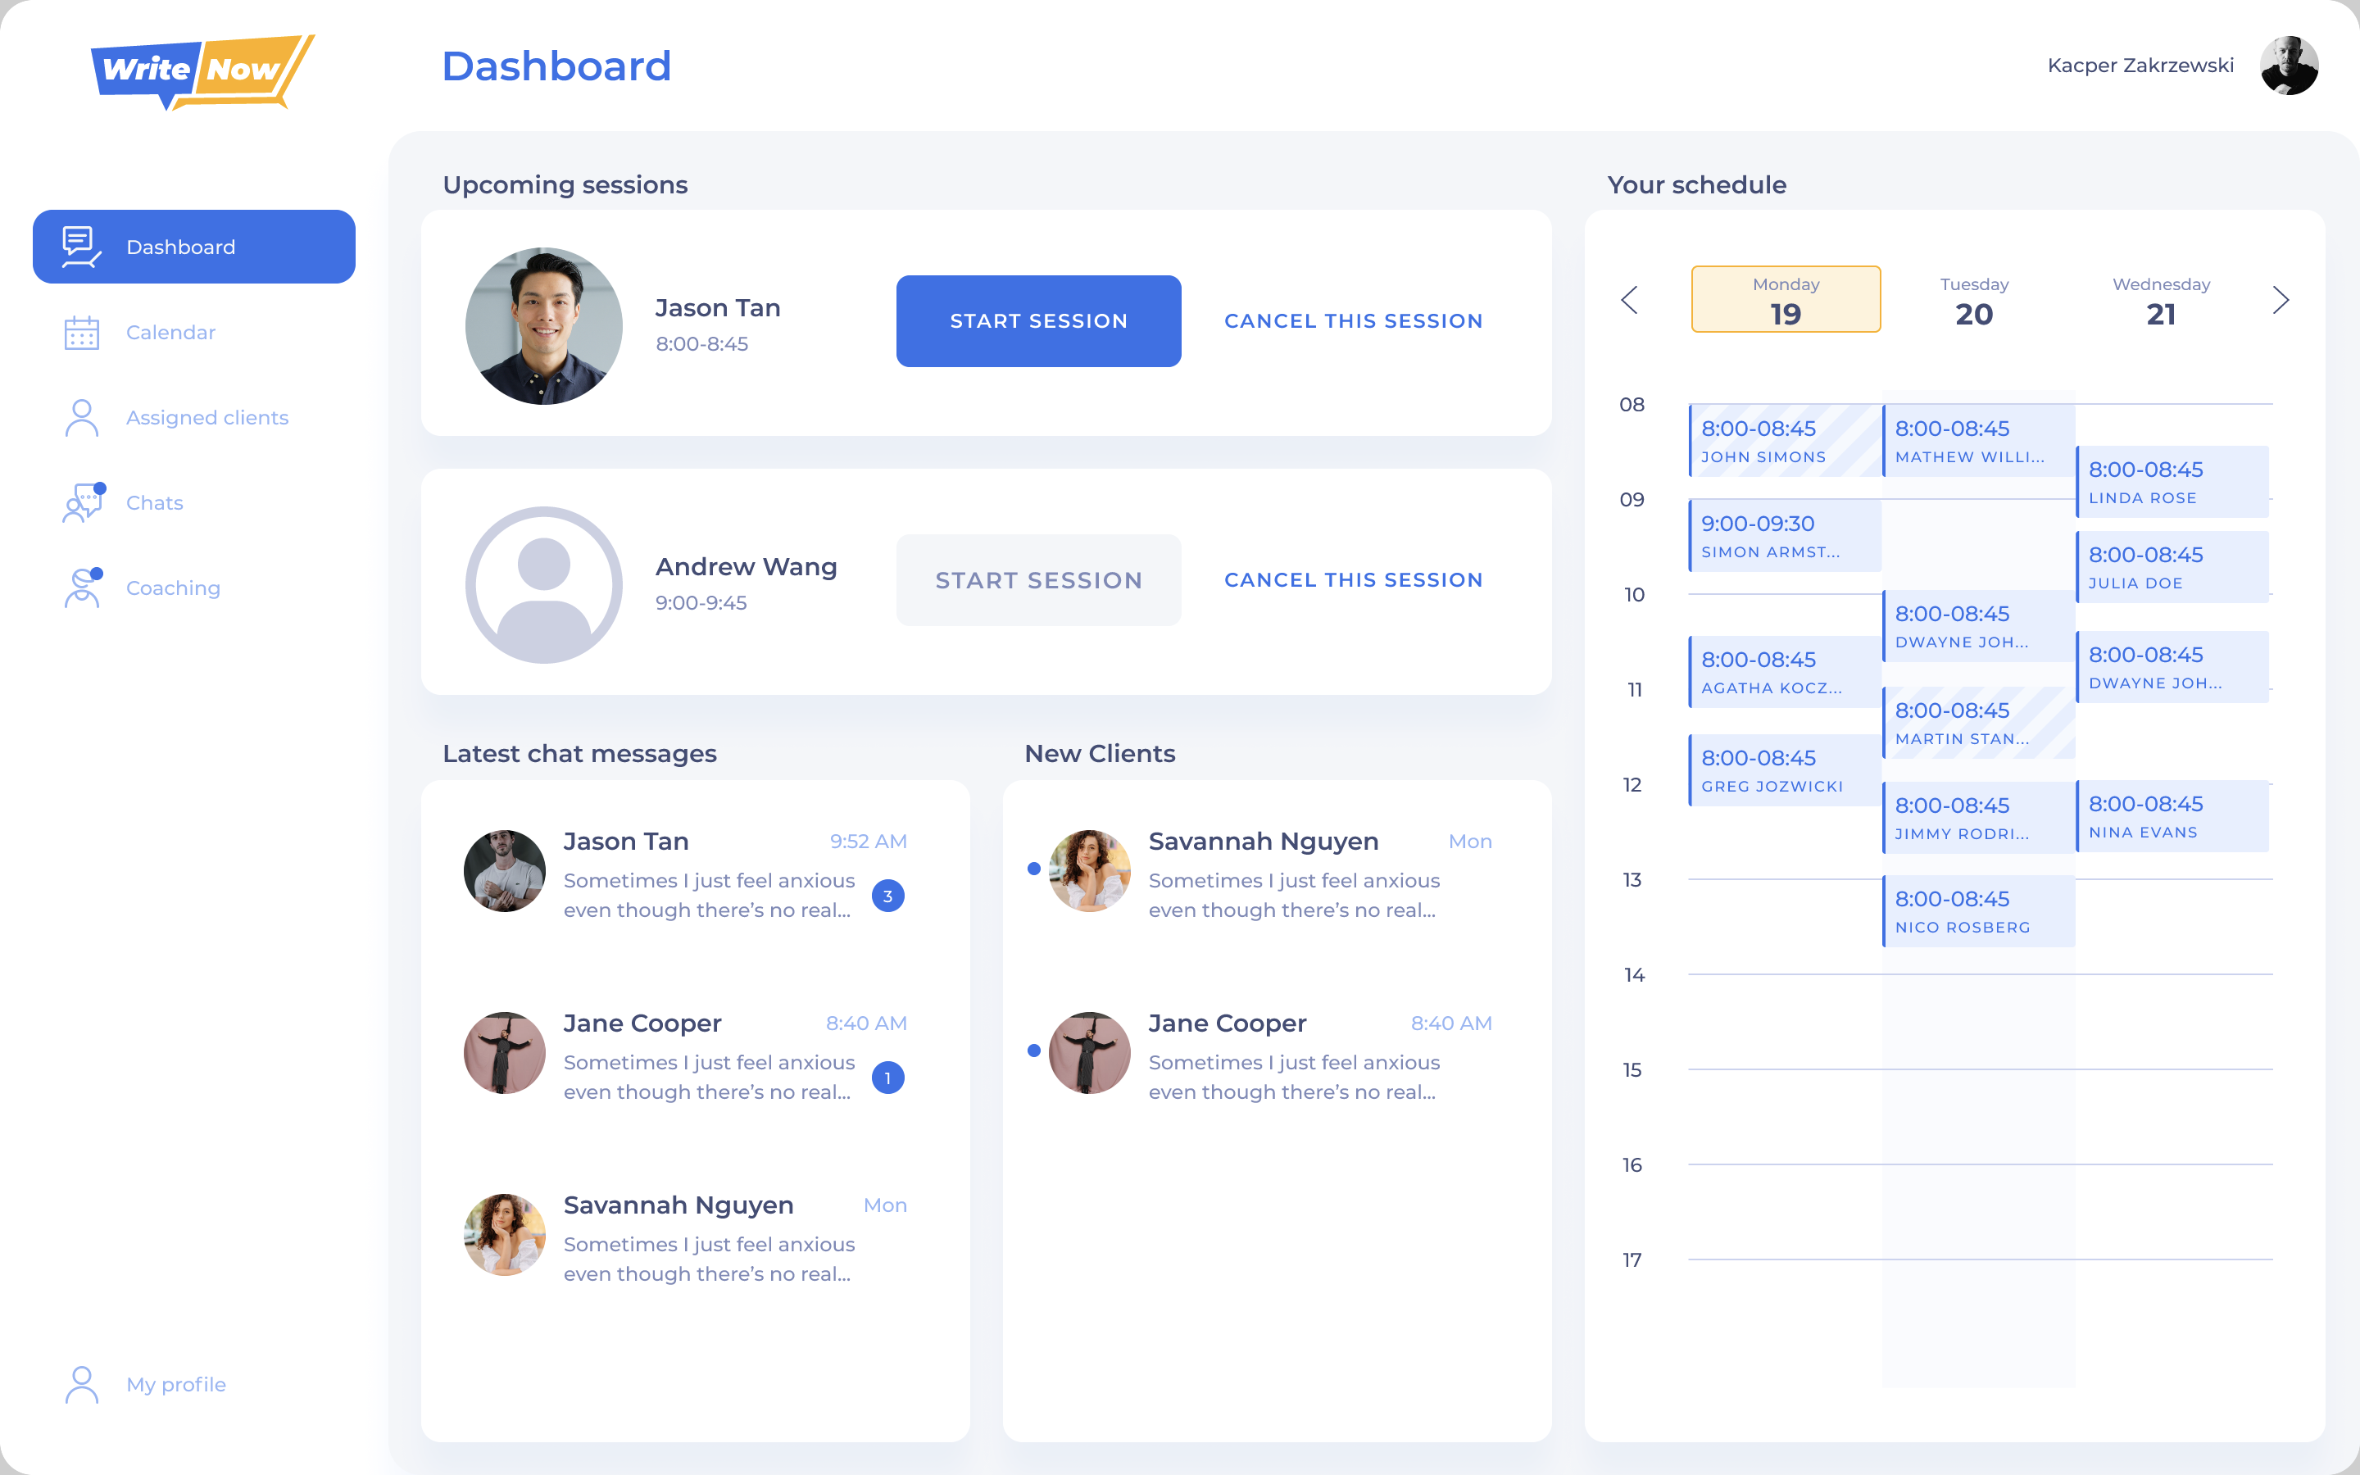Advance schedule with the right chevron

coord(2280,299)
